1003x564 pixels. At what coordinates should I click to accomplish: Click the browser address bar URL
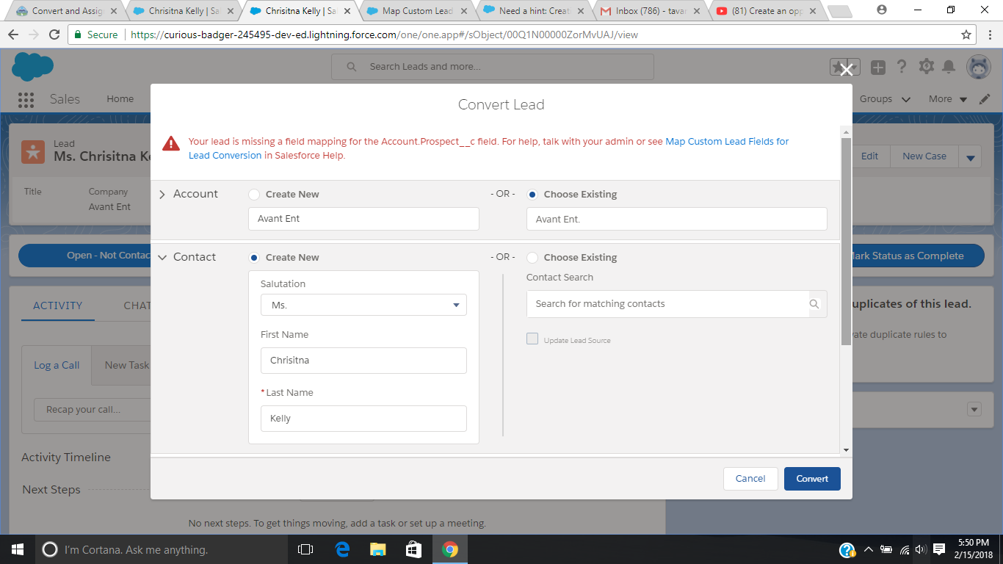[384, 35]
